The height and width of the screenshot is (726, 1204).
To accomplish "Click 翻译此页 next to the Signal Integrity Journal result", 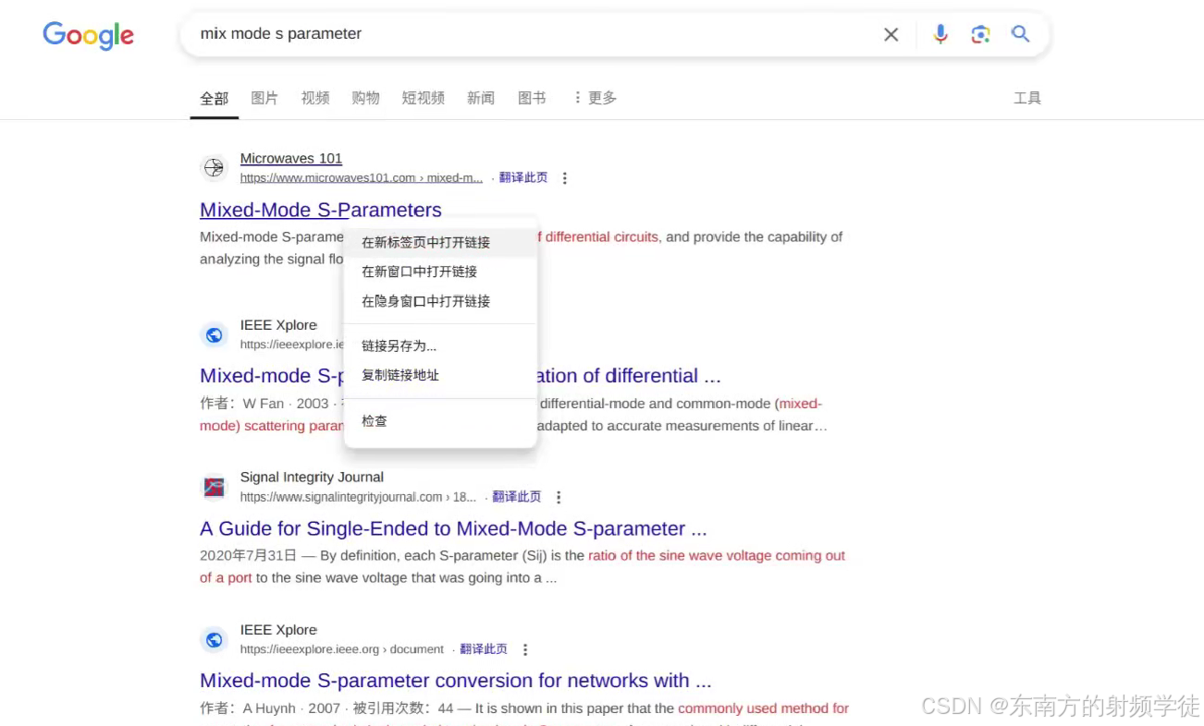I will (x=517, y=497).
